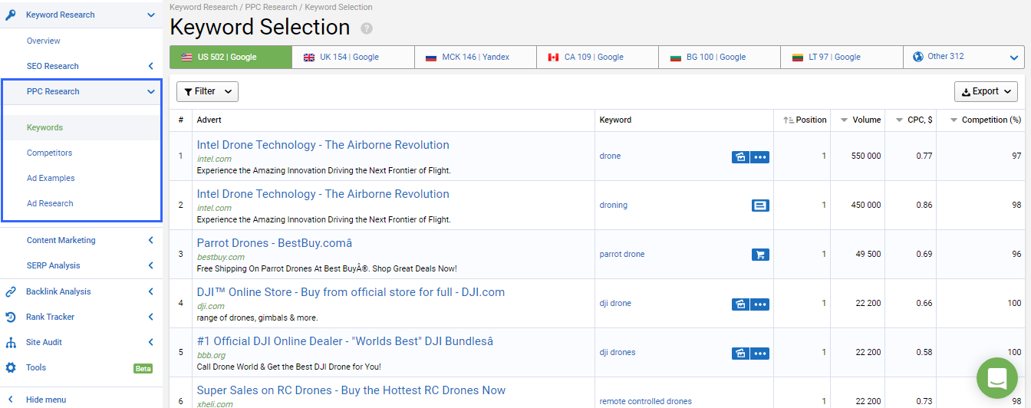Click SERP feature icon for 'dji drones' row
The height and width of the screenshot is (408, 1031).
pos(740,353)
